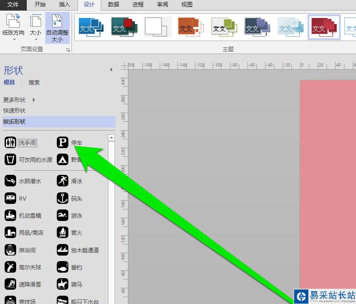
Task: Switch to the 插入 ribbon tab
Action: coord(65,5)
